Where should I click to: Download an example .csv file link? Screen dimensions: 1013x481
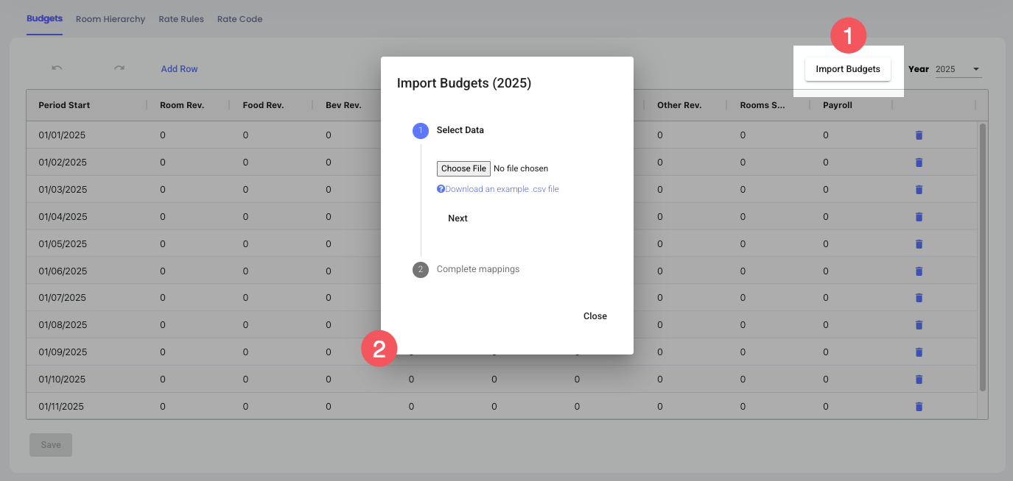tap(502, 189)
